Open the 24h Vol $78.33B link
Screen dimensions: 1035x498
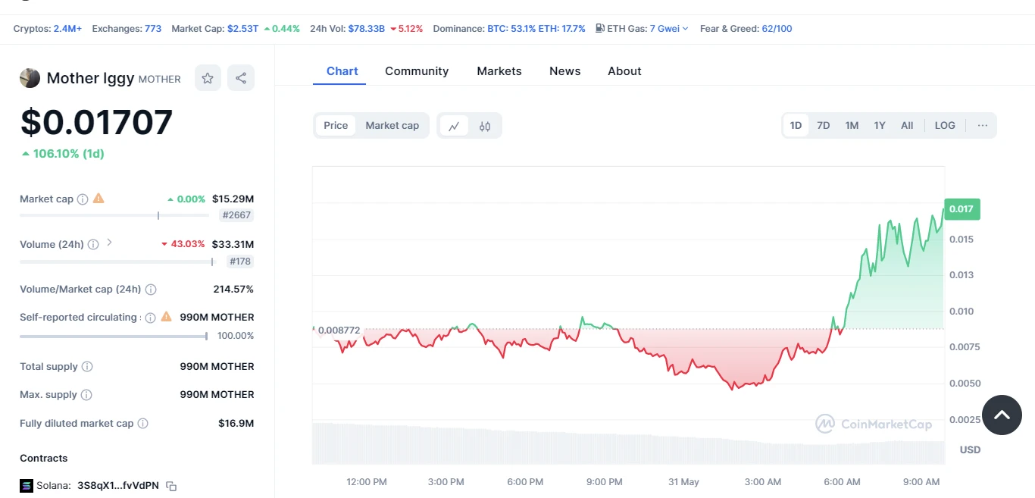tap(366, 29)
